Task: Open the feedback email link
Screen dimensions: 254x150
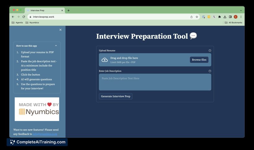Action: pos(45,134)
